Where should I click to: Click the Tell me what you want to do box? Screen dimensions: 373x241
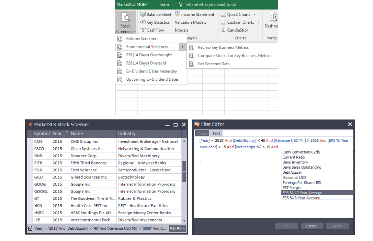click(x=210, y=4)
